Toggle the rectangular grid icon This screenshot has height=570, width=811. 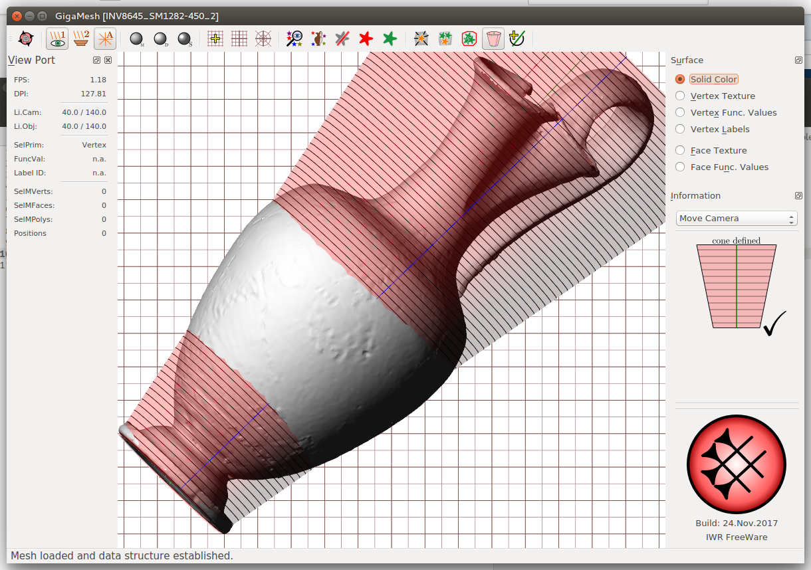pos(239,39)
